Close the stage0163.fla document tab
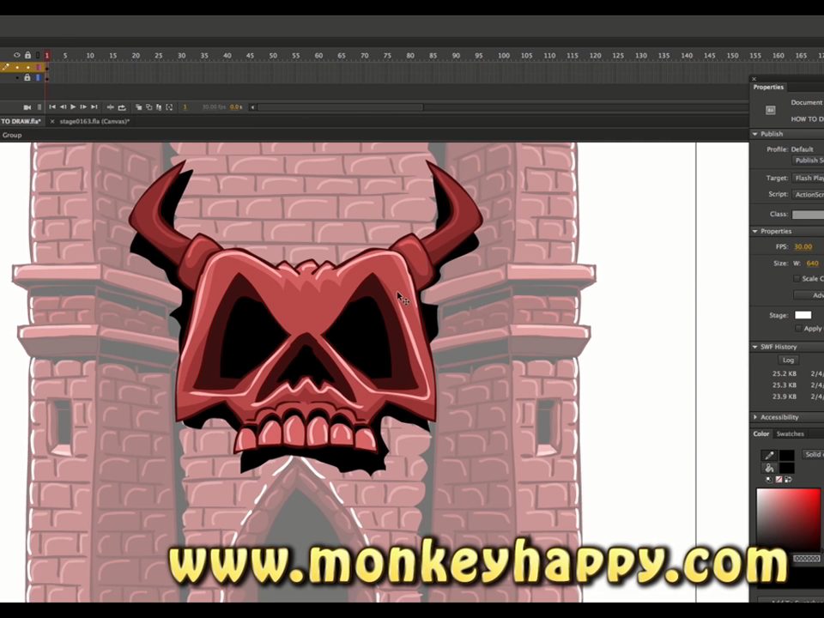This screenshot has height=618, width=824. pyautogui.click(x=52, y=121)
